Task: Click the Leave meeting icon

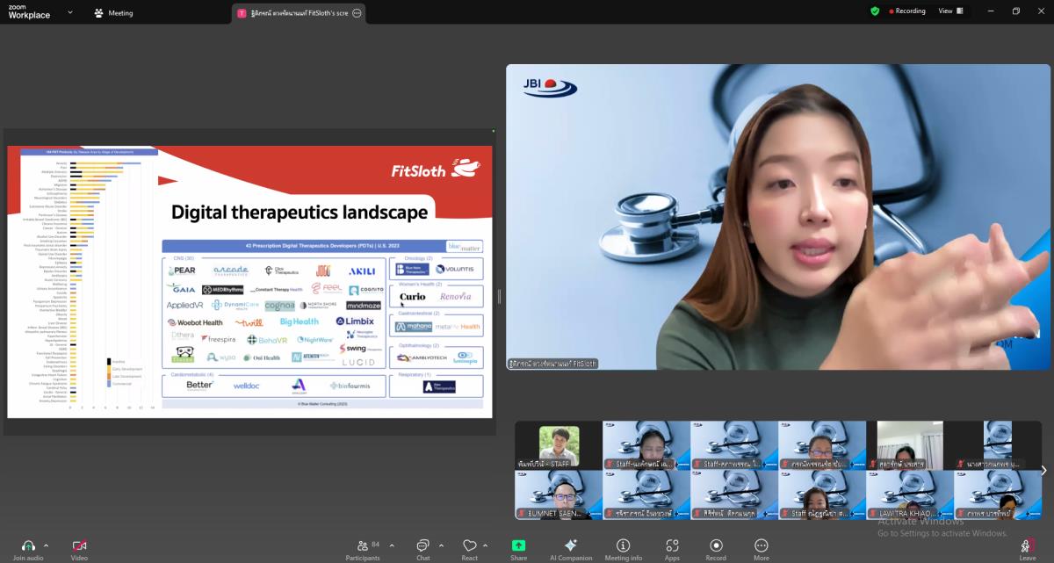Action: (1027, 545)
